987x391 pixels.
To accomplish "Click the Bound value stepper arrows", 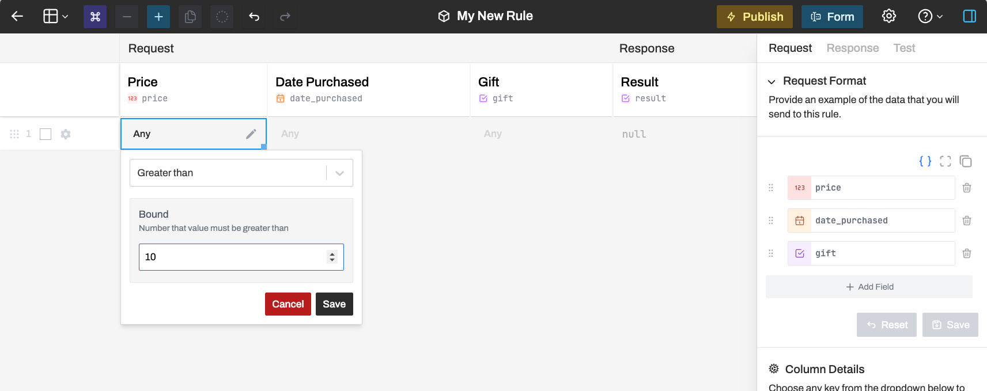I will [332, 257].
